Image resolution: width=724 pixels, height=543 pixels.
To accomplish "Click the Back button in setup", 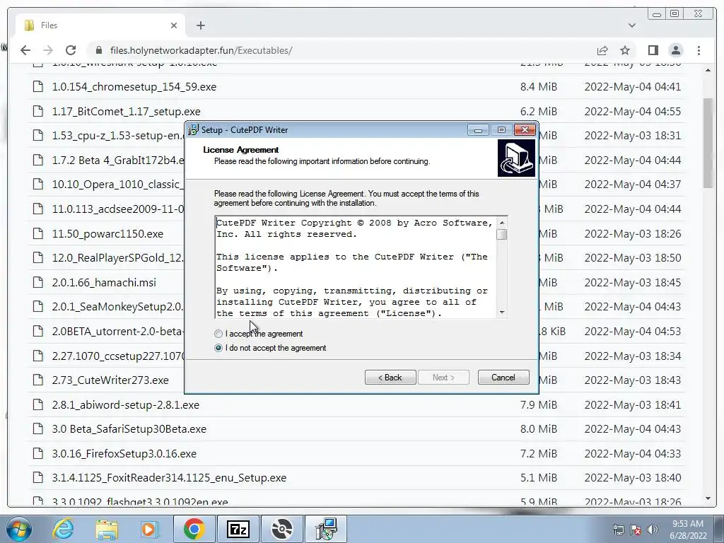I will [x=390, y=378].
